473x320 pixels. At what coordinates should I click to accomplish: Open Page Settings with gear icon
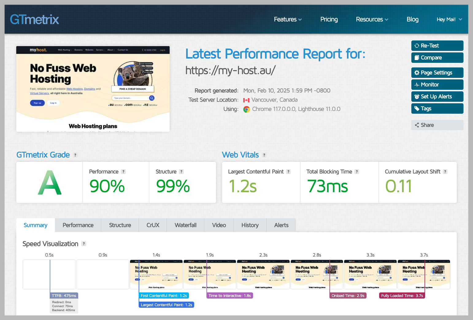[437, 73]
